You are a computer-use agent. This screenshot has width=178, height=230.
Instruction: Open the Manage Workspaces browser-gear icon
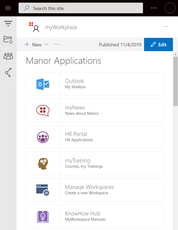[43, 189]
